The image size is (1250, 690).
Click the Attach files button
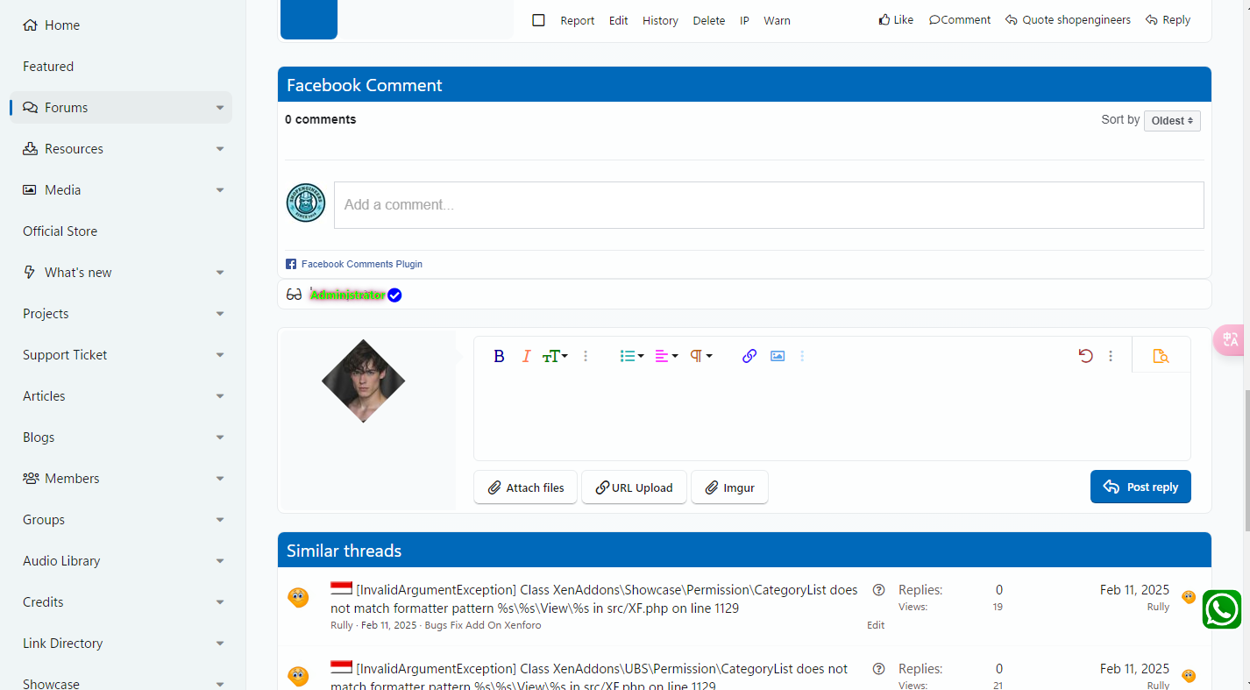pos(525,487)
